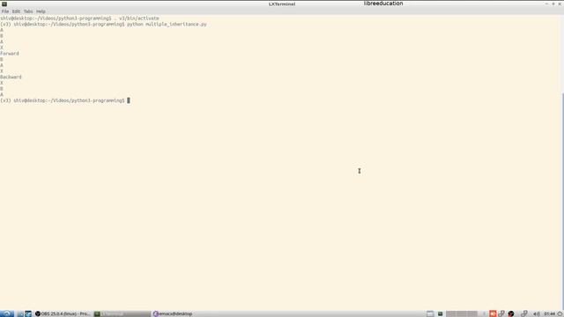Screen dimensions: 564x317
Task: Open the Help menu
Action: (x=41, y=11)
